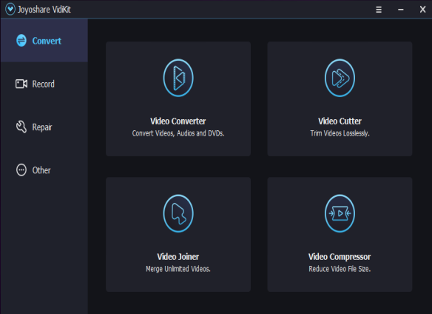Click the Repair wrench icon
The image size is (432, 314).
[21, 127]
